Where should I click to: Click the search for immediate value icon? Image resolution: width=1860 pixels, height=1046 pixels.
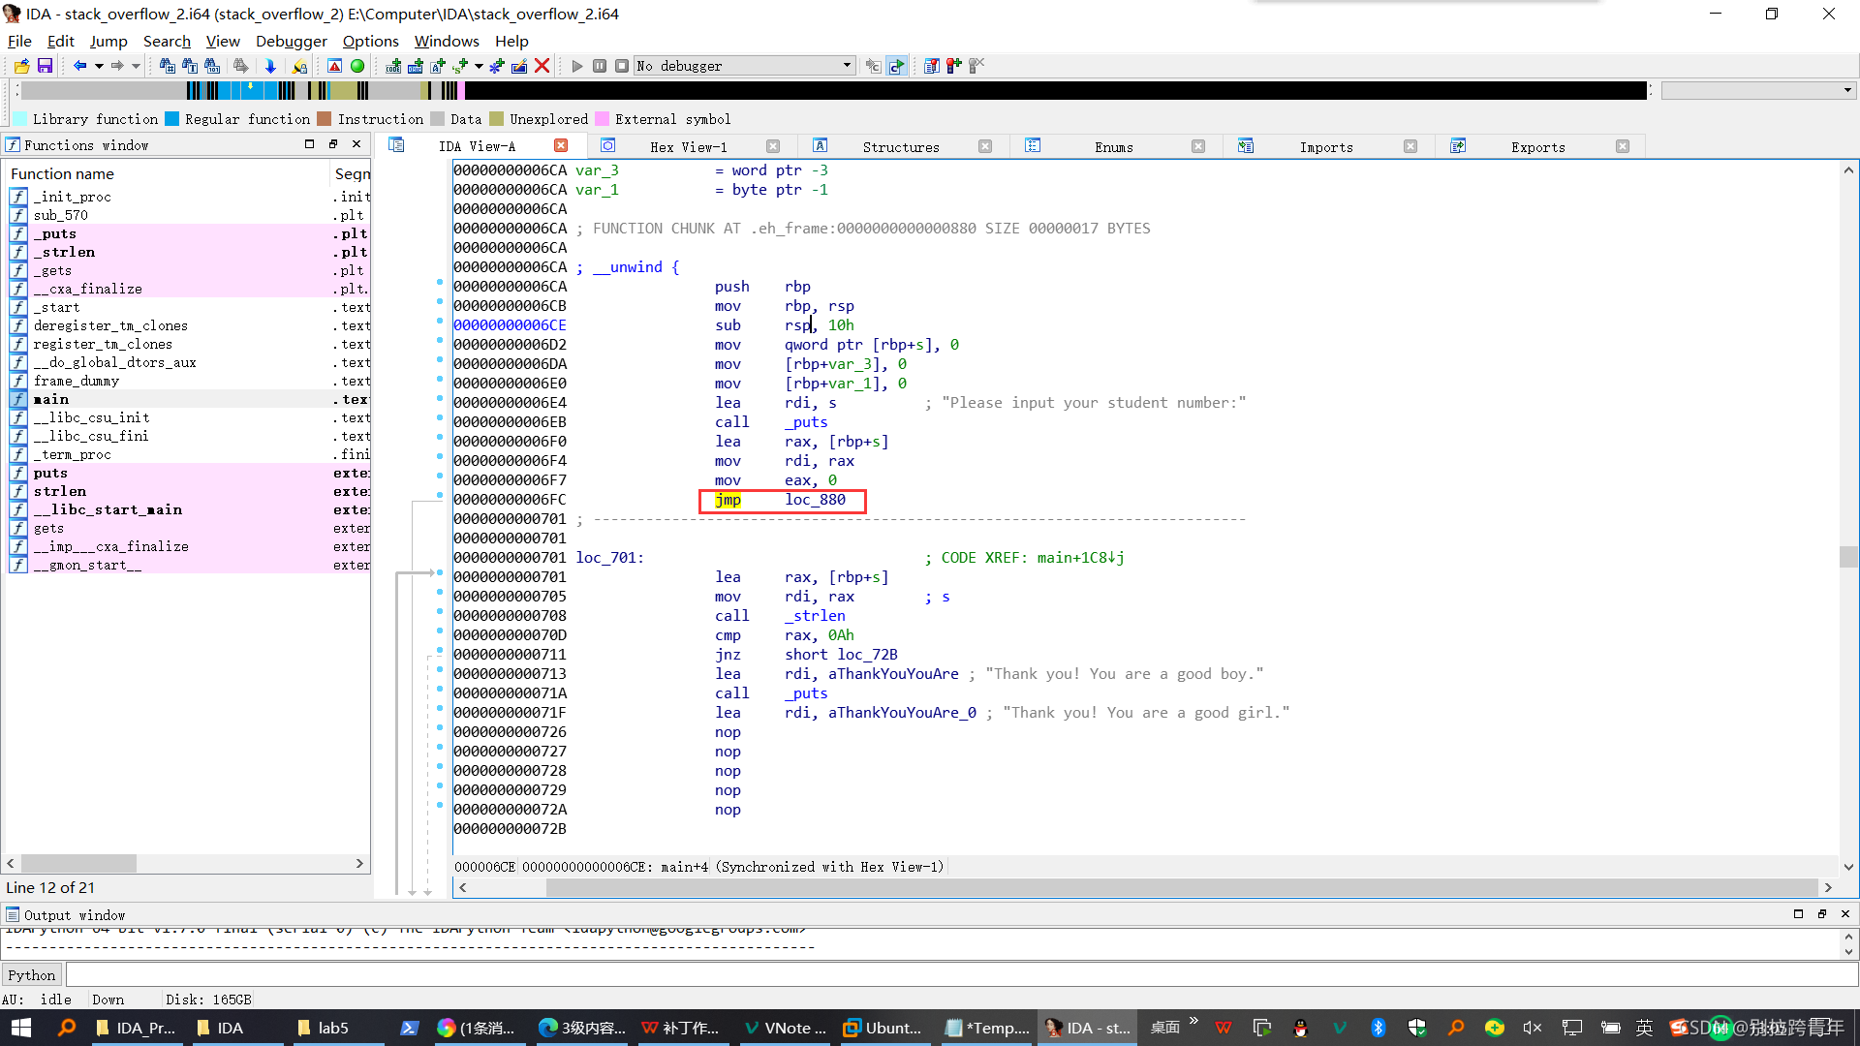click(167, 66)
